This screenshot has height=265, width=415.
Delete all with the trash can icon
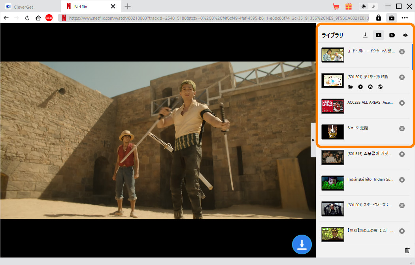[407, 250]
